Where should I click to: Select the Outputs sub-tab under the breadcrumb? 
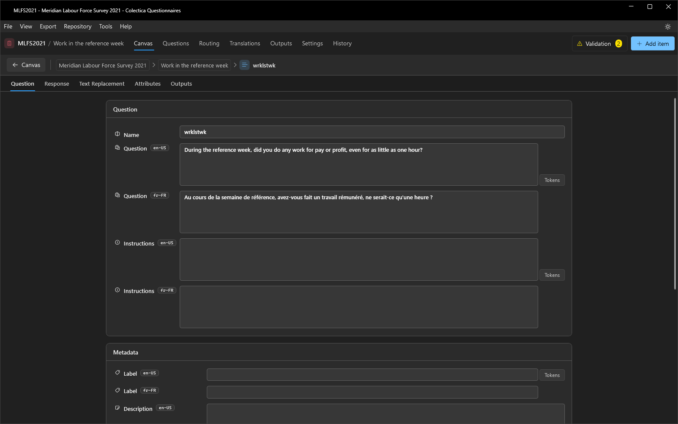181,84
